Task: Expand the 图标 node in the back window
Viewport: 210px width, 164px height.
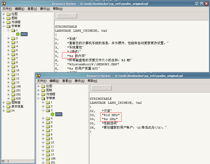Action: 4,18
